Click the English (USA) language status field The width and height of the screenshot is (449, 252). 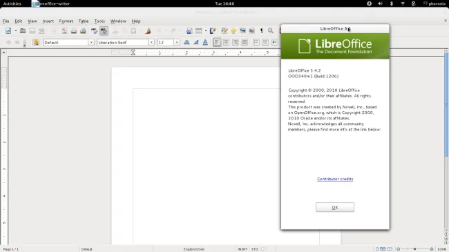(194, 249)
